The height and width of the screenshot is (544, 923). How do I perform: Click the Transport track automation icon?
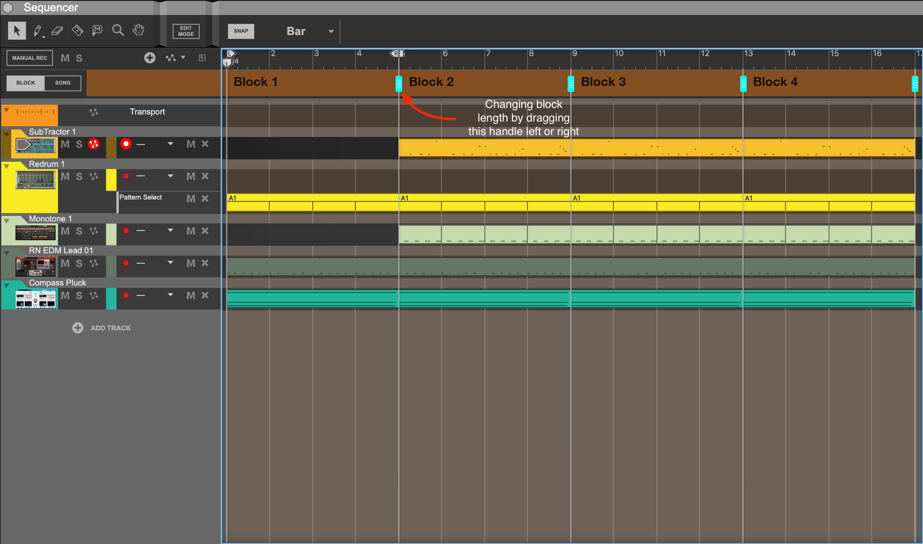(x=94, y=112)
